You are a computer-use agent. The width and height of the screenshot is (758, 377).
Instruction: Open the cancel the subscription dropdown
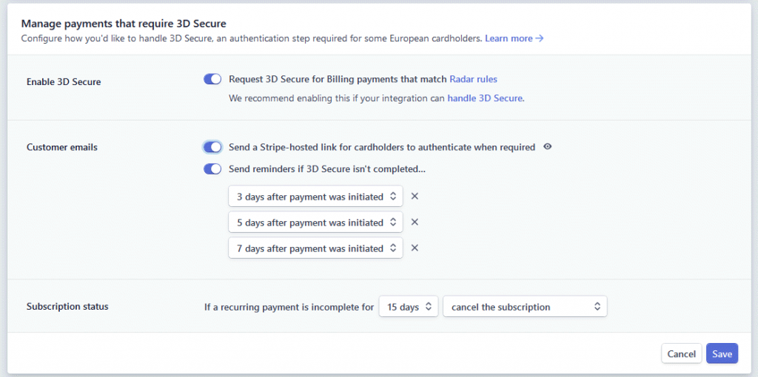[x=524, y=307]
